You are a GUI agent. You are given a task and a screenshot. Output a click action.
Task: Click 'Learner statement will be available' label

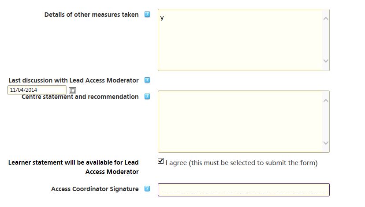[74, 167]
